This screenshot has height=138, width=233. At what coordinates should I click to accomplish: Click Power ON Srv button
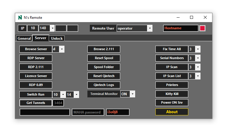tap(172, 102)
